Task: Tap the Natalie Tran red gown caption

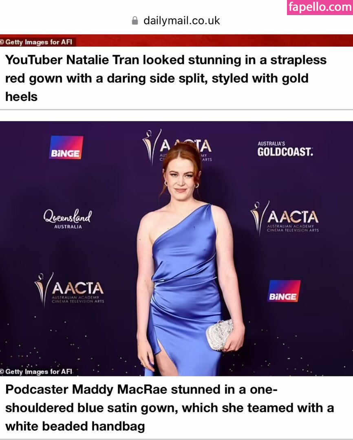Action: tap(165, 78)
